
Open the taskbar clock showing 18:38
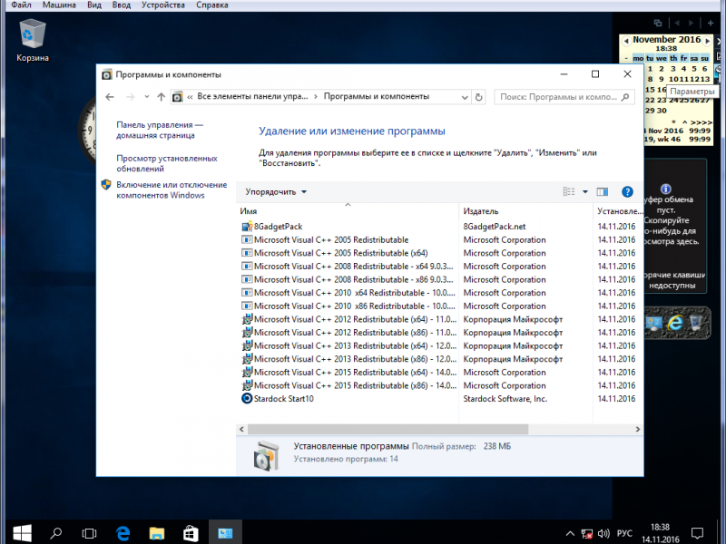(661, 533)
